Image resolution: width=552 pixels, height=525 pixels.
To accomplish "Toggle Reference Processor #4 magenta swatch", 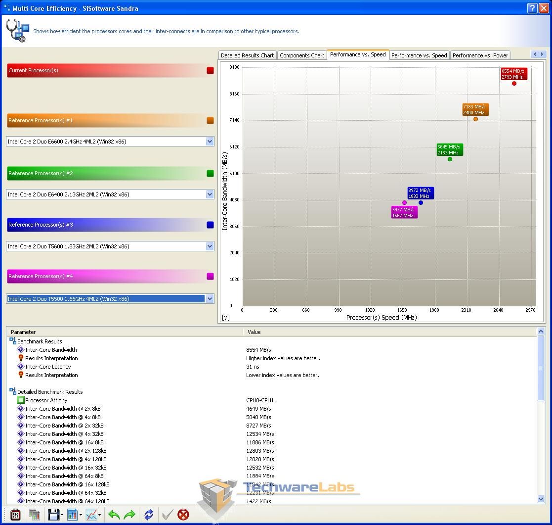I will tap(210, 276).
